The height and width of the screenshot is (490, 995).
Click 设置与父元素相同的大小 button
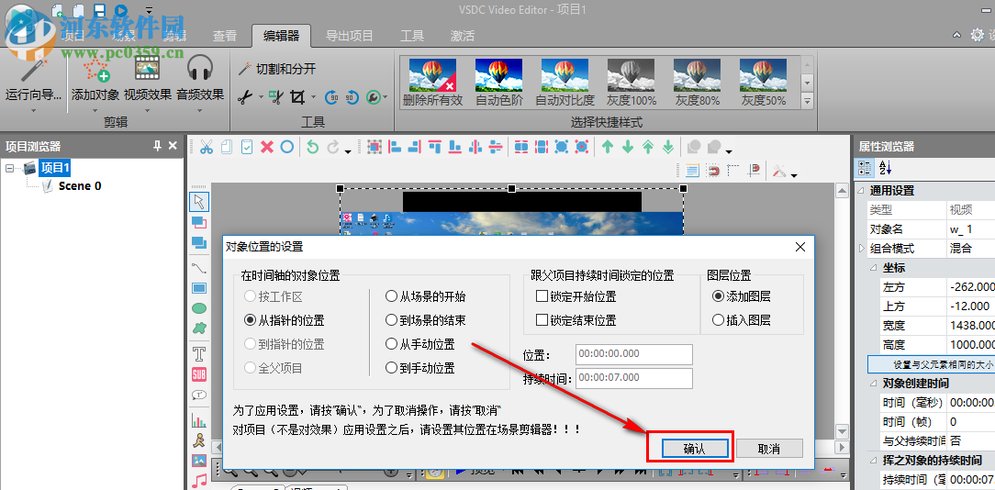(931, 365)
